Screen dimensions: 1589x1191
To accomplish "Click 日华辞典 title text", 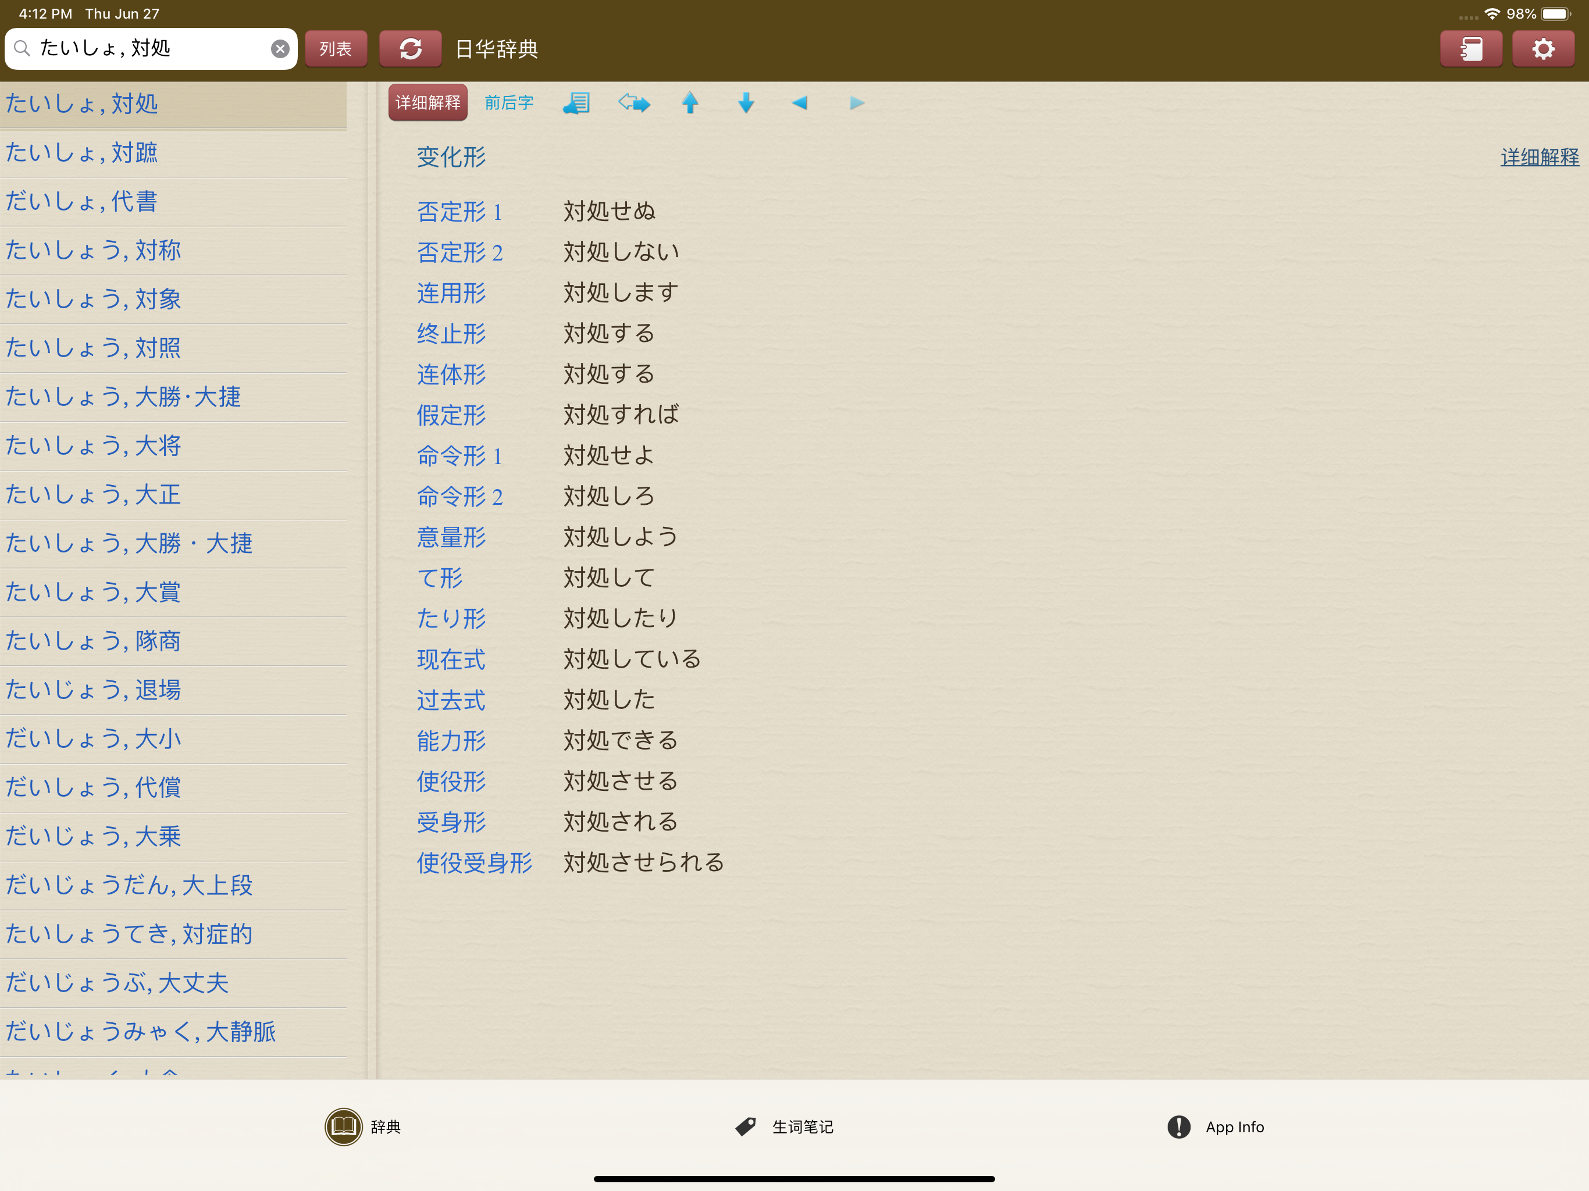I will [x=496, y=49].
